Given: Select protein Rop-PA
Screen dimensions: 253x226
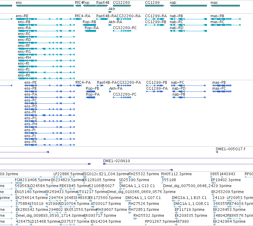Looking at the screenshot, I should pos(90,97).
